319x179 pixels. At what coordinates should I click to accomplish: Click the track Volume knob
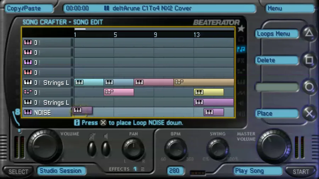tap(45, 147)
